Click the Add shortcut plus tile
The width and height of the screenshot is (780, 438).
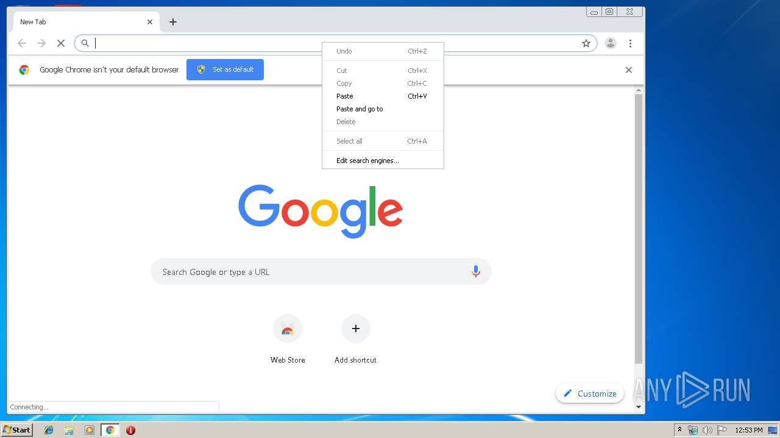[x=356, y=328]
